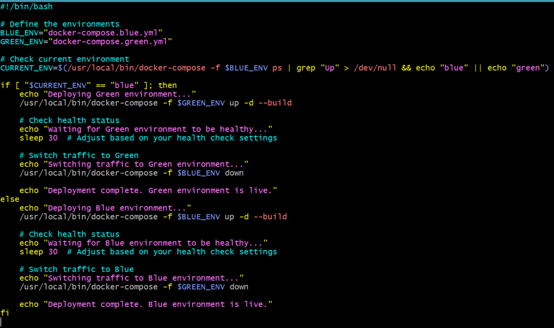Screen dimensions: 554x328
Task: Click "Deploying Blue environment..." echo string
Action: pyautogui.click(x=117, y=208)
